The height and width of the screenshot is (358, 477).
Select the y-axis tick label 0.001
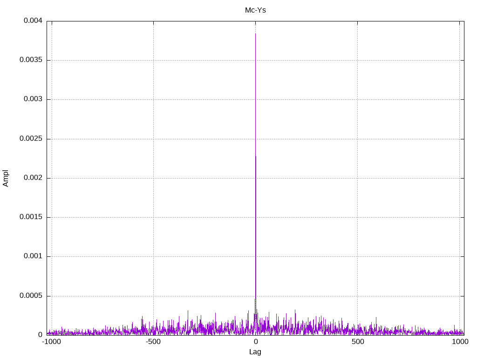point(33,256)
